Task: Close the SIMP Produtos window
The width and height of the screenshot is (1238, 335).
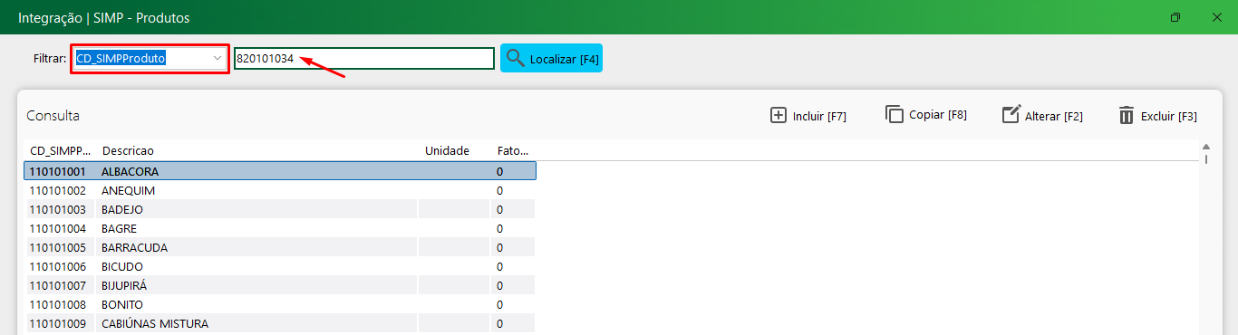Action: [1217, 17]
